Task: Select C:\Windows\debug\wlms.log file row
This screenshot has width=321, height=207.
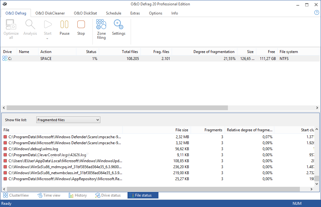Action: coord(33,149)
